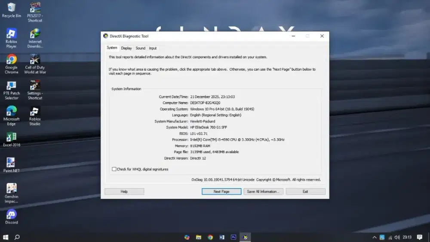Open Chrome from the taskbar
The image size is (430, 242).
coord(210,237)
